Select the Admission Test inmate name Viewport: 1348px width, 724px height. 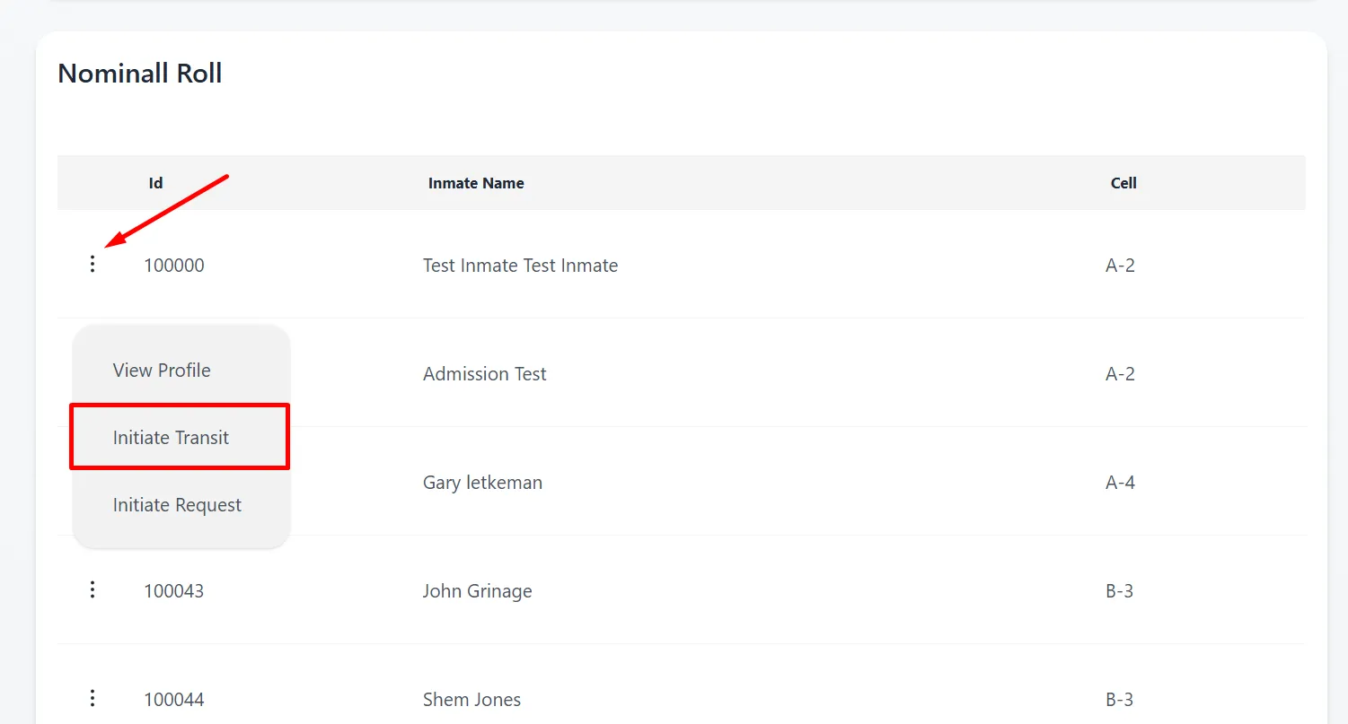pyautogui.click(x=484, y=374)
